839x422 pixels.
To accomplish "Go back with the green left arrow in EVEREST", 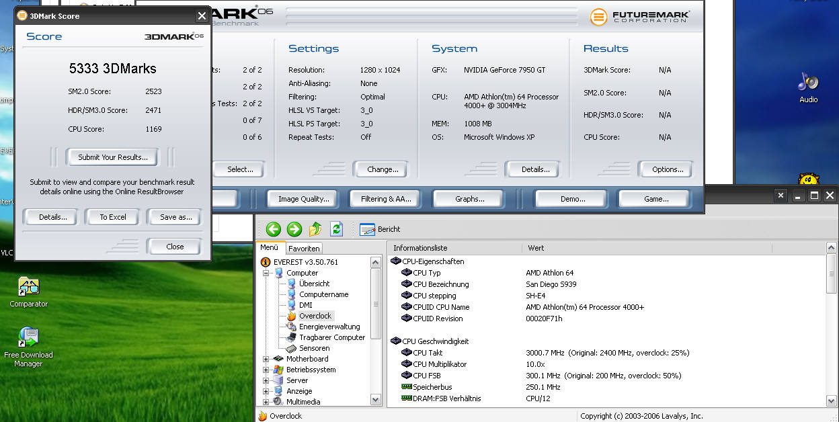I will click(x=273, y=229).
